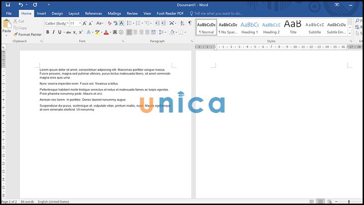Open the Insert ribbon tab
The width and height of the screenshot is (364, 205).
point(41,14)
